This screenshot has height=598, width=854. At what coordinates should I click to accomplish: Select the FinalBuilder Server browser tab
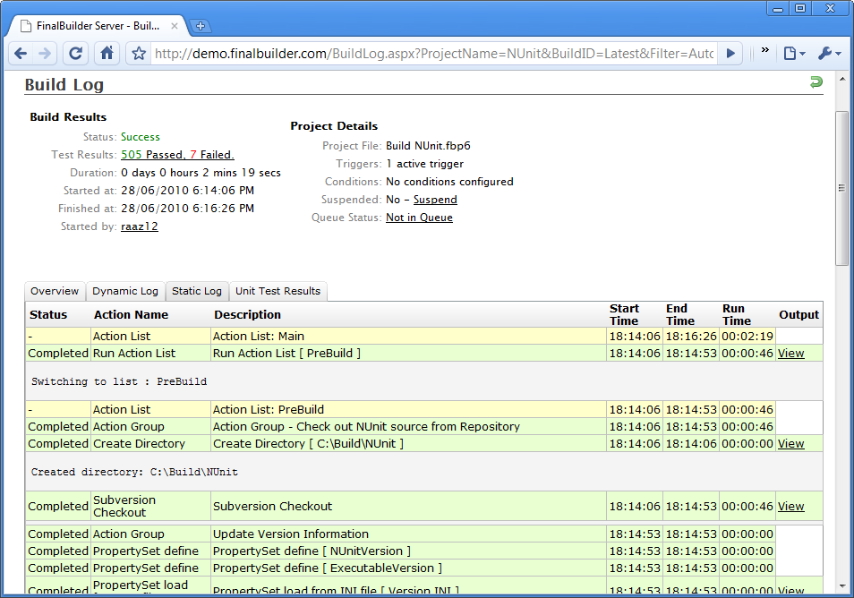[100, 26]
